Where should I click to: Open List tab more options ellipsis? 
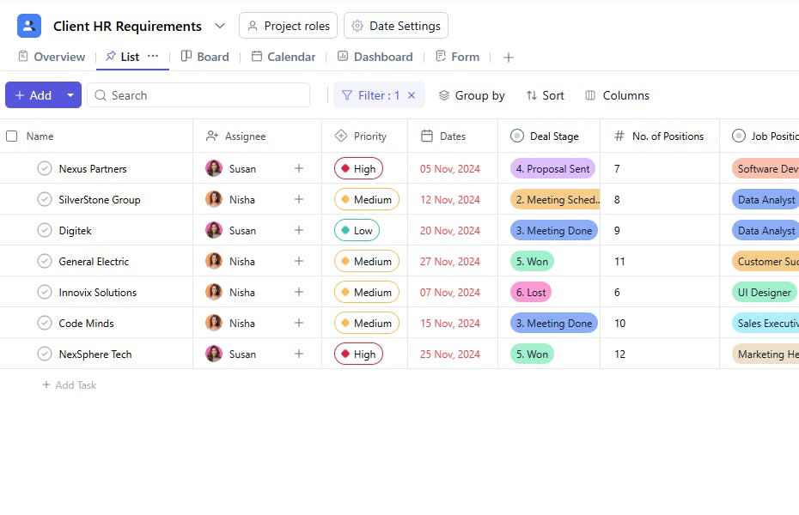click(x=153, y=56)
